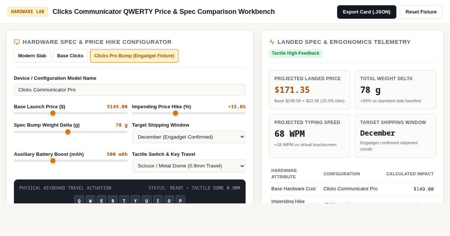Click the T key on keyboard preview
Image resolution: width=450 pixels, height=236 pixels.
pyautogui.click(x=124, y=200)
